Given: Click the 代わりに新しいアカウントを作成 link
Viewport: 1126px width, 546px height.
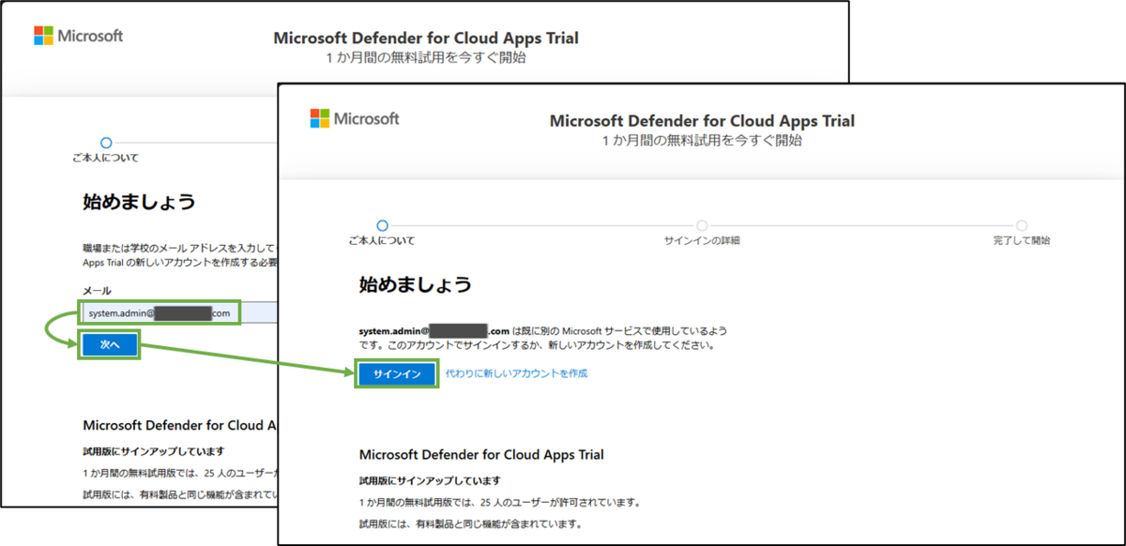Looking at the screenshot, I should coord(516,373).
